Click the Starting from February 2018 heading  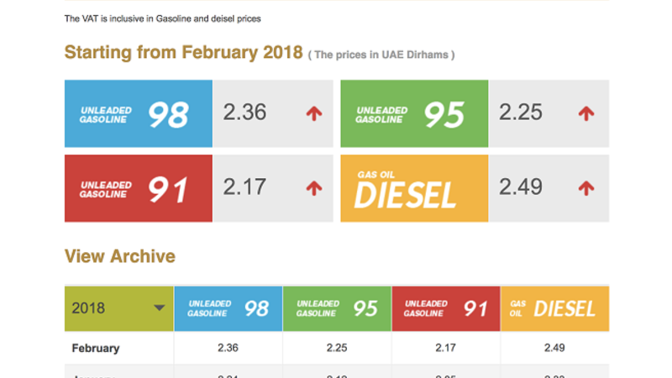coord(183,52)
